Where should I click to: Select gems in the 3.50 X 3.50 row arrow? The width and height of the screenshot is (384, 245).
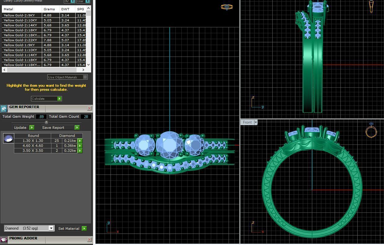click(80, 151)
